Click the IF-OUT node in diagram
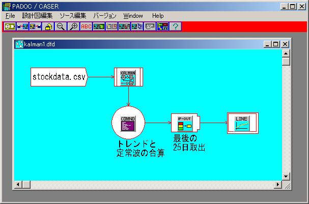The height and width of the screenshot is (204, 309). tap(184, 123)
